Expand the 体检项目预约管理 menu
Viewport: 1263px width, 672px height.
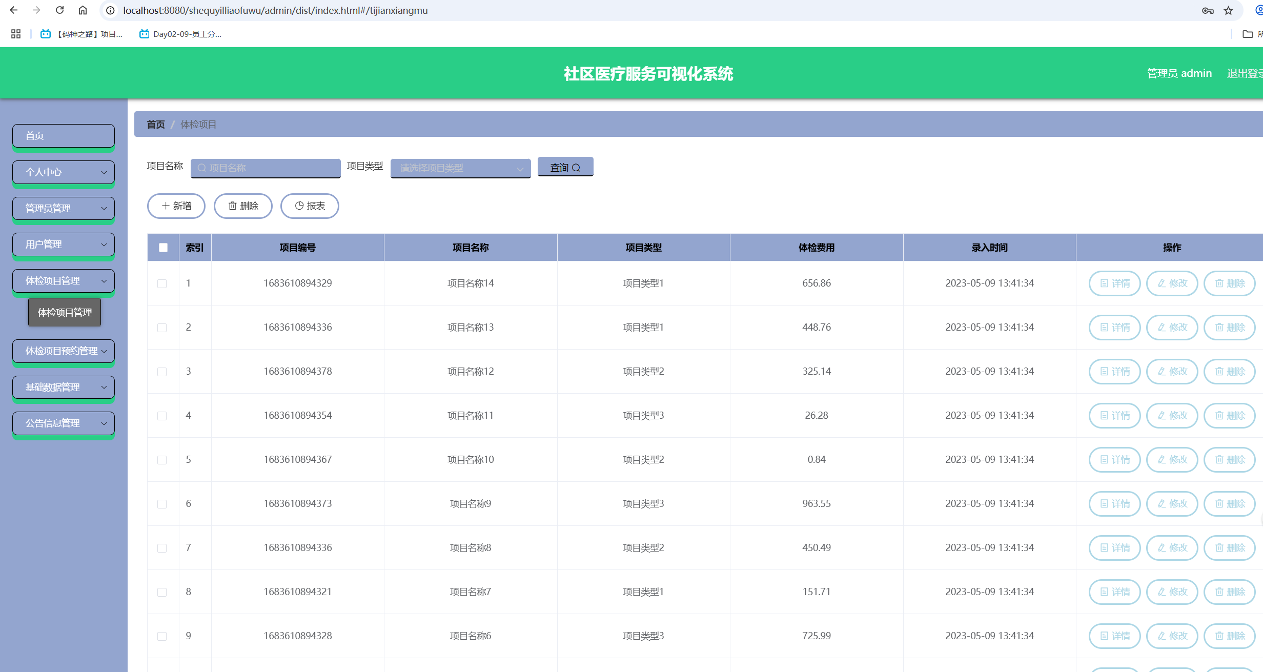64,351
